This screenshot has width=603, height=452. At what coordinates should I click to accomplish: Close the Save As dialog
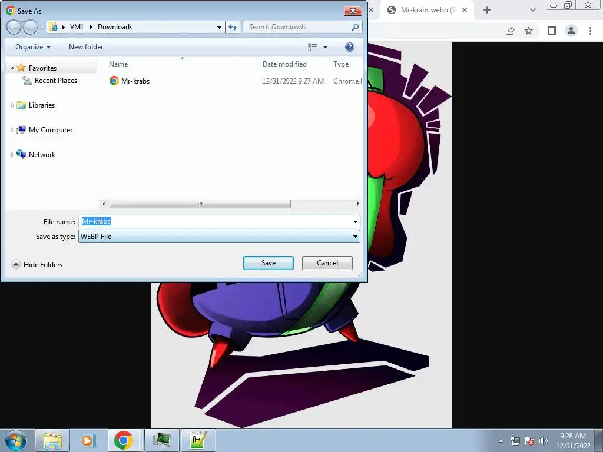click(x=353, y=11)
